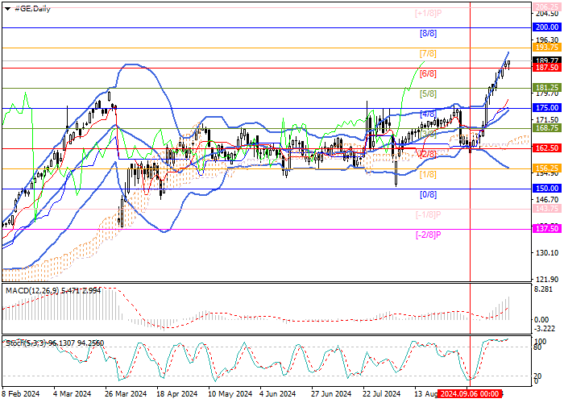Click the 4 Jun 2024 date label
The width and height of the screenshot is (564, 403).
click(x=278, y=394)
